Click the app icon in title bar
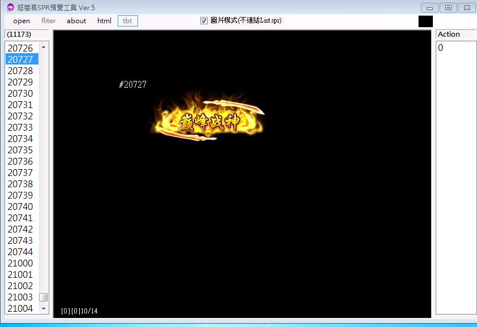The height and width of the screenshot is (327, 477). 10,7
